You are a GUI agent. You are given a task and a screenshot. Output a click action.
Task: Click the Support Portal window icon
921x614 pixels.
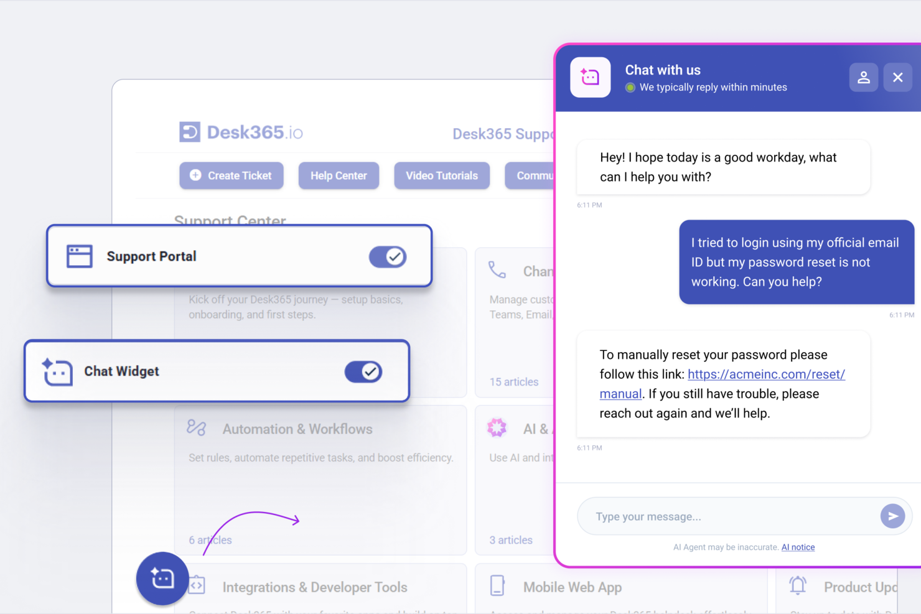click(x=79, y=256)
